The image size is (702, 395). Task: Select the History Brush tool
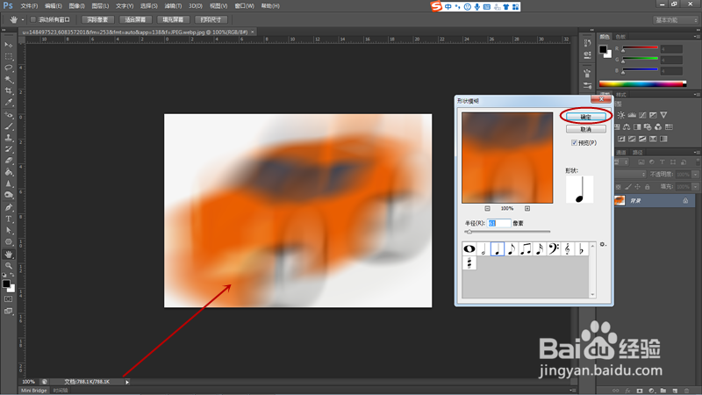coord(9,149)
